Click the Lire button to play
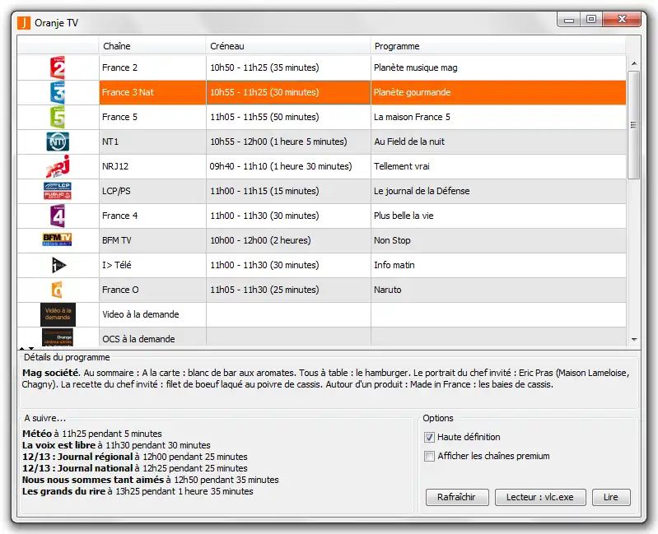658x534 pixels. [611, 497]
